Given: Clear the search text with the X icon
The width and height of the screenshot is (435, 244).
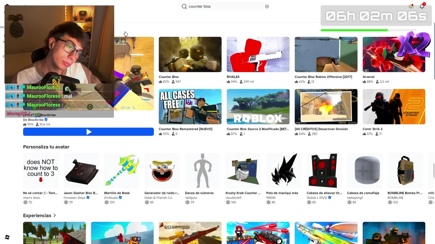Looking at the screenshot, I should pyautogui.click(x=267, y=6).
